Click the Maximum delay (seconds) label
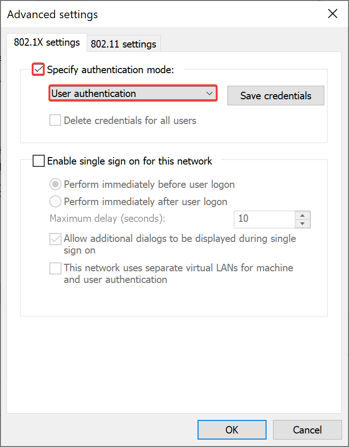349x447 pixels. (108, 219)
